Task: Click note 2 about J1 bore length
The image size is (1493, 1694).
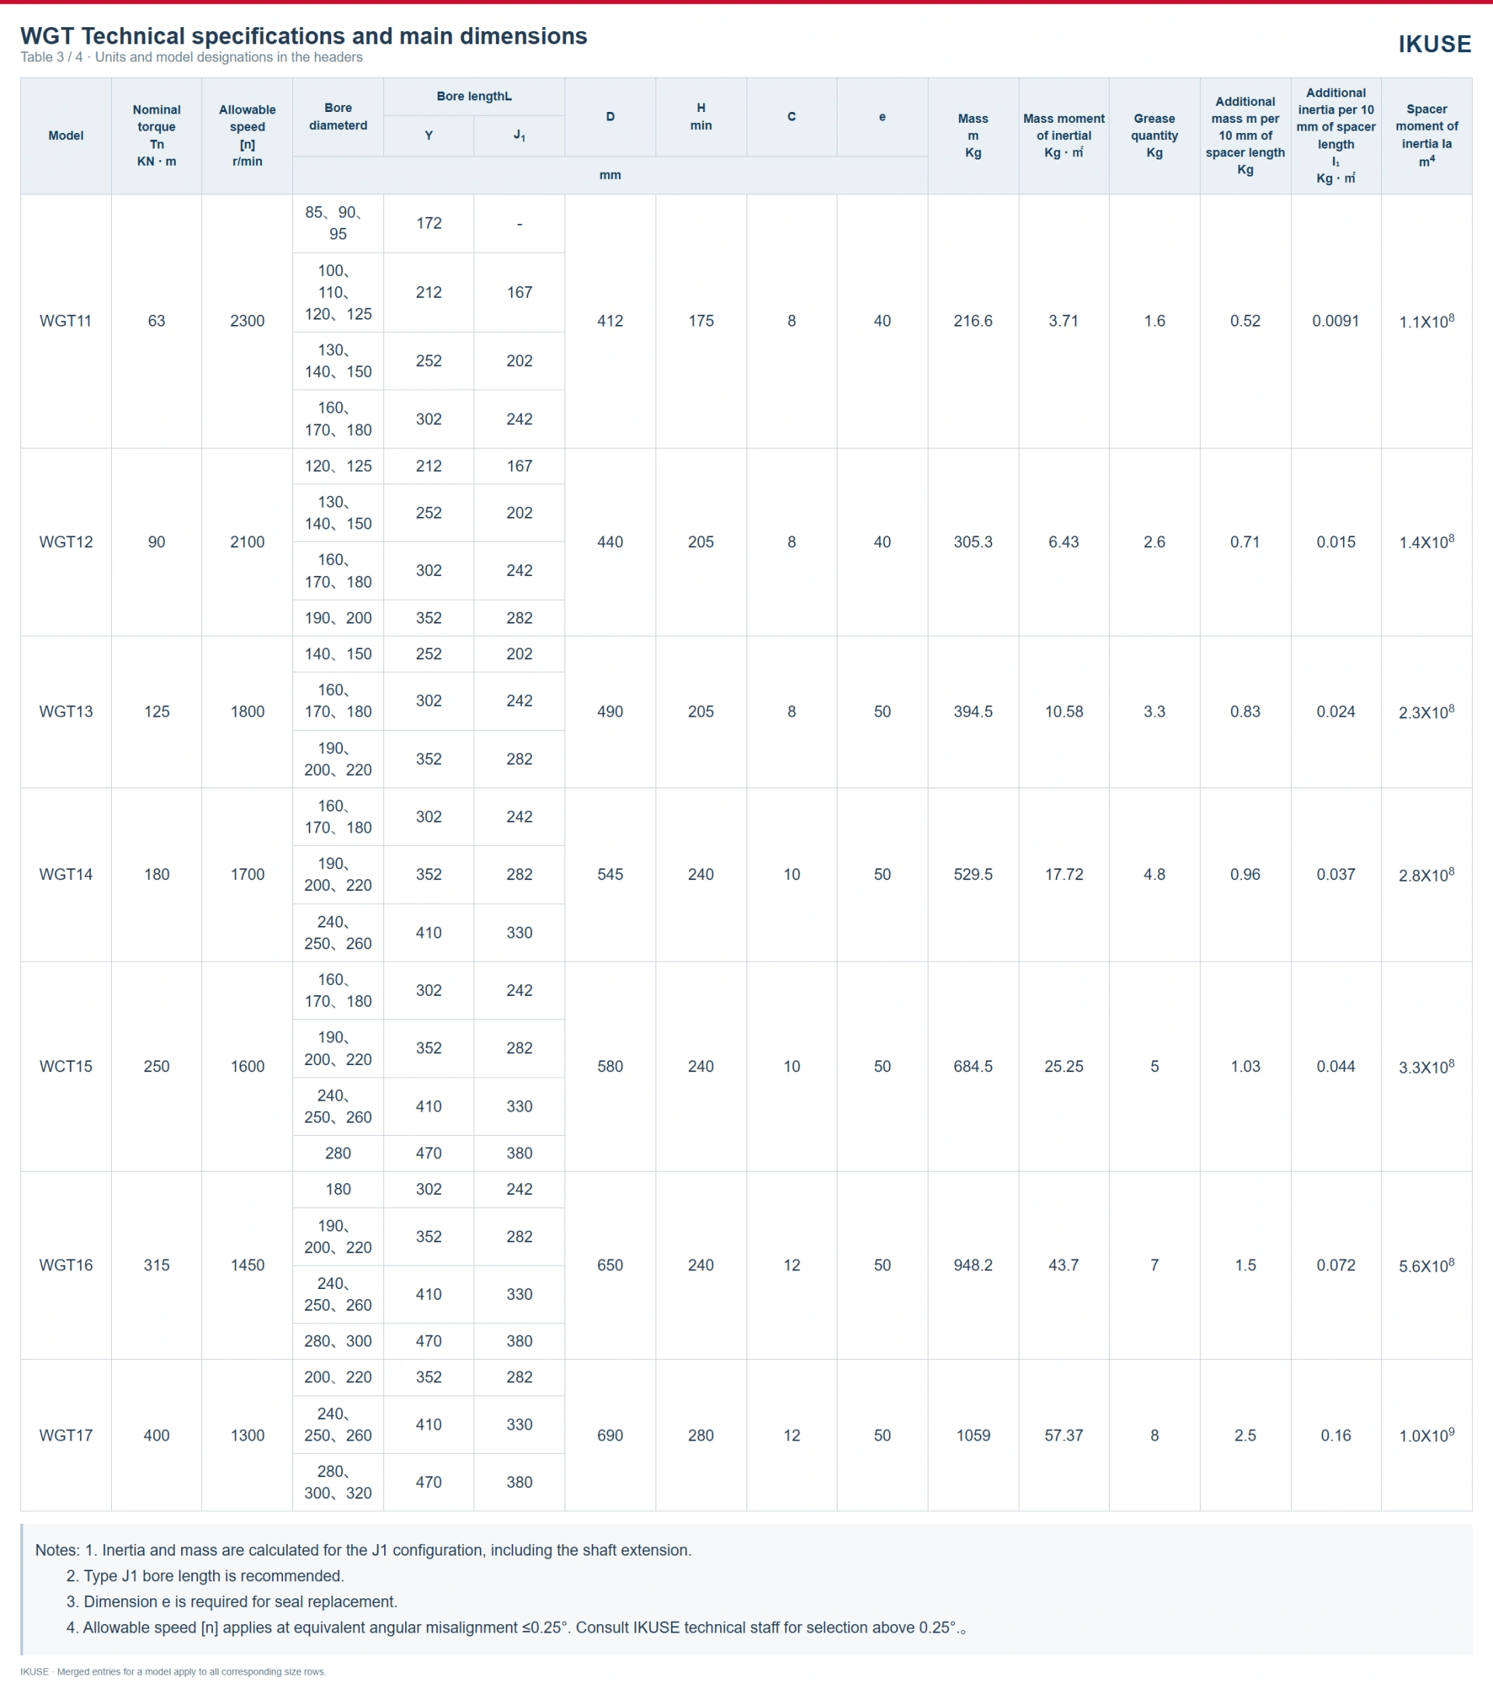Action: 205,1576
